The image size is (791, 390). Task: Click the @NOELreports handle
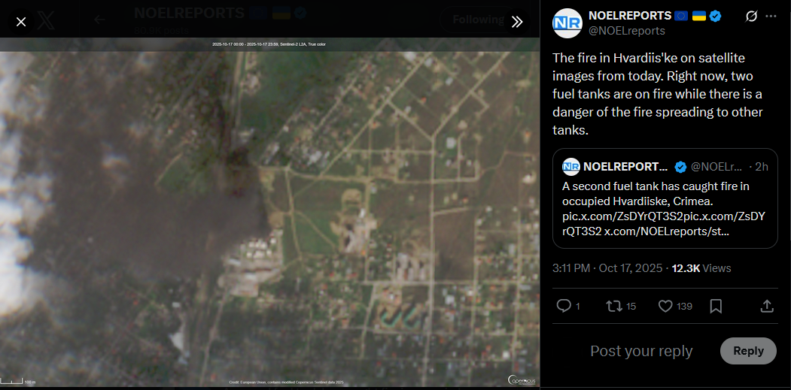(626, 32)
